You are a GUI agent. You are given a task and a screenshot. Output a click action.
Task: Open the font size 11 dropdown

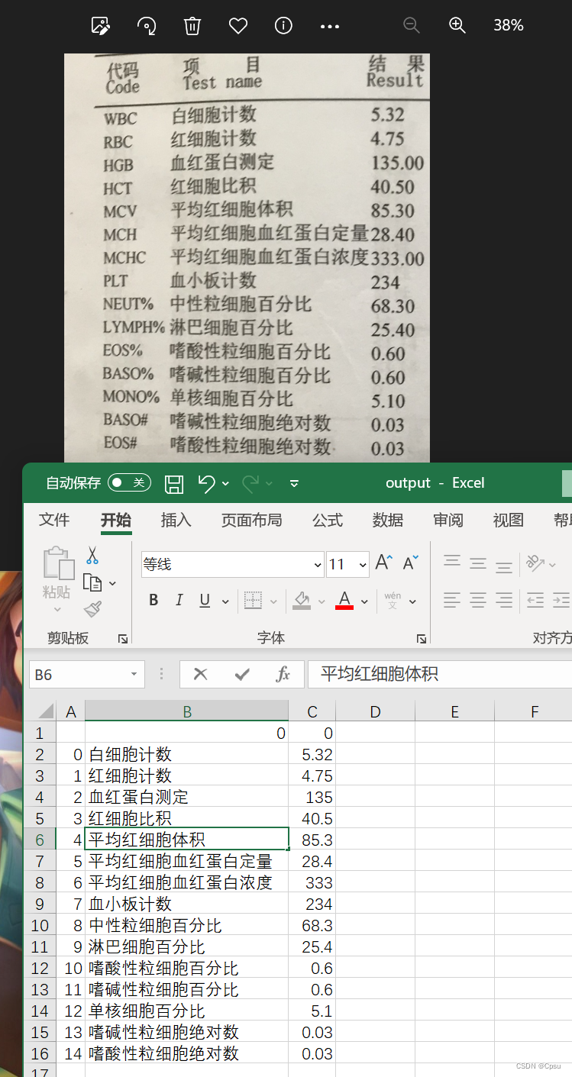(x=362, y=565)
